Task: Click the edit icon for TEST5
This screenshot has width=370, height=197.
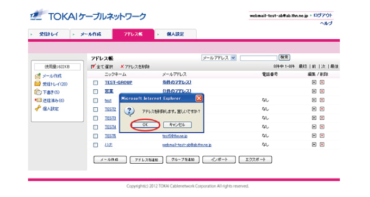Action: coord(314,136)
